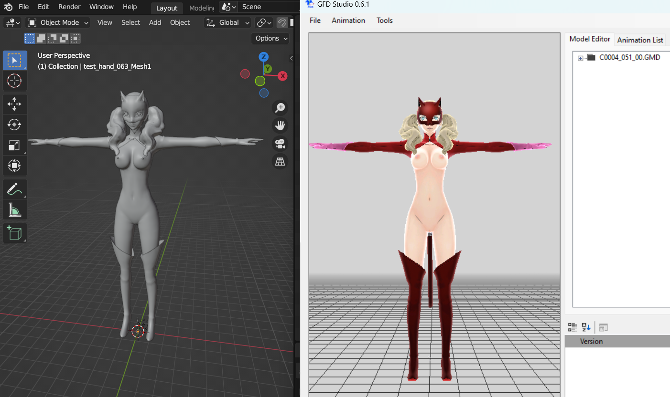Open the Render menu

pyautogui.click(x=69, y=7)
